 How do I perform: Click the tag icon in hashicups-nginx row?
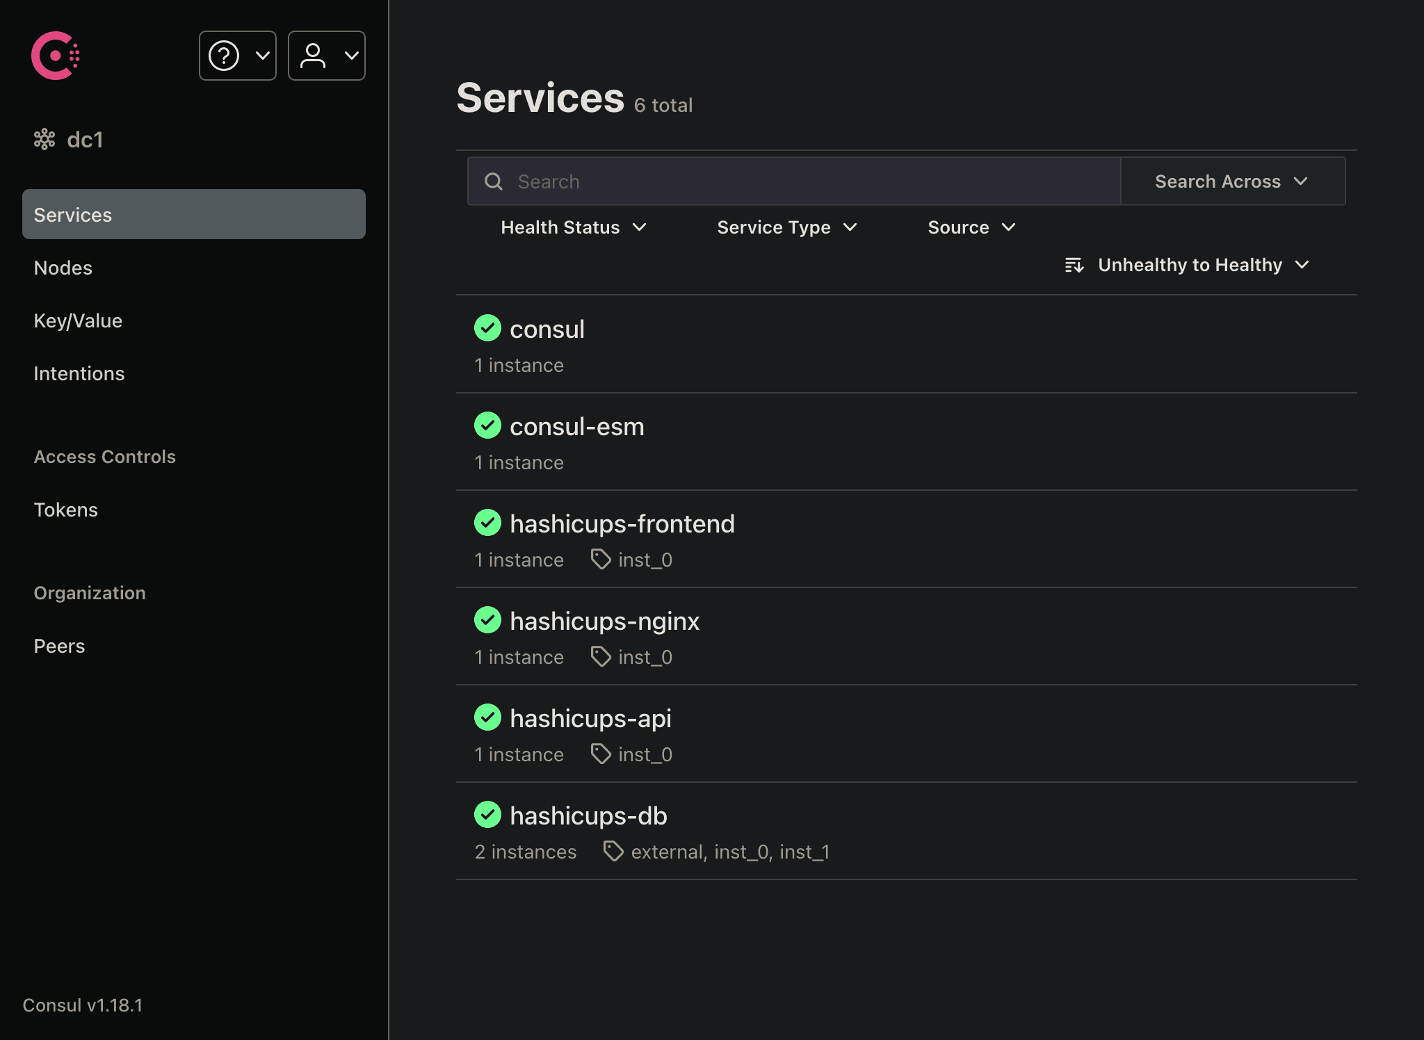pyautogui.click(x=601, y=656)
